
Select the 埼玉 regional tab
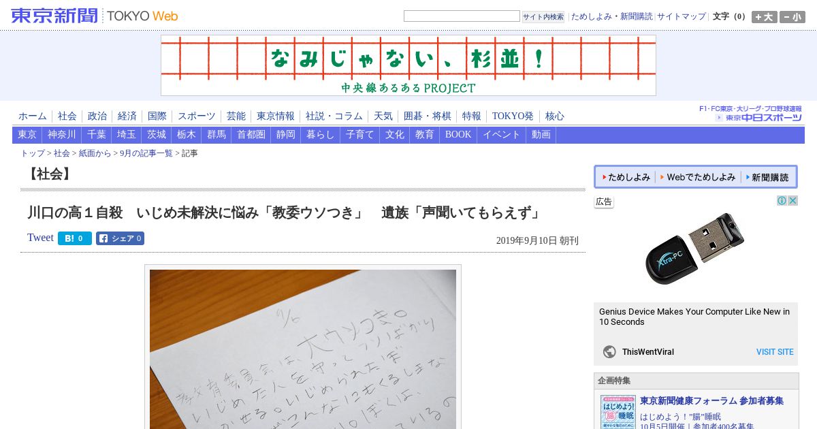[127, 135]
